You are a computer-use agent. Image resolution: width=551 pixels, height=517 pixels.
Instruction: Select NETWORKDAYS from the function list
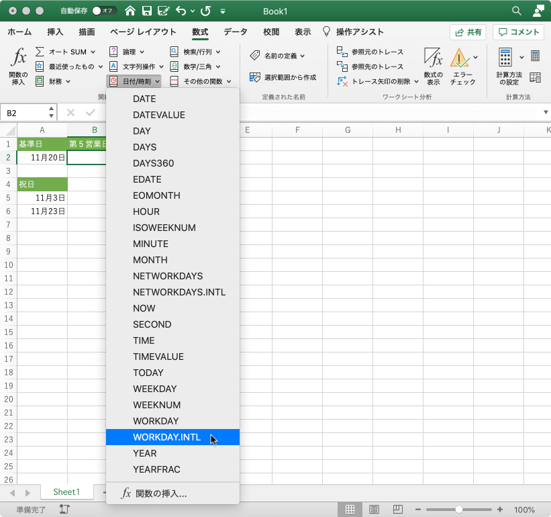pyautogui.click(x=172, y=276)
